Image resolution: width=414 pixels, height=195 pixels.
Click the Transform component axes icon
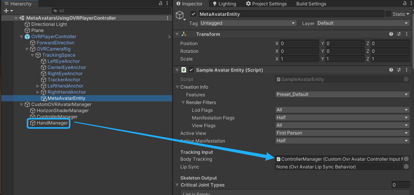(x=184, y=34)
